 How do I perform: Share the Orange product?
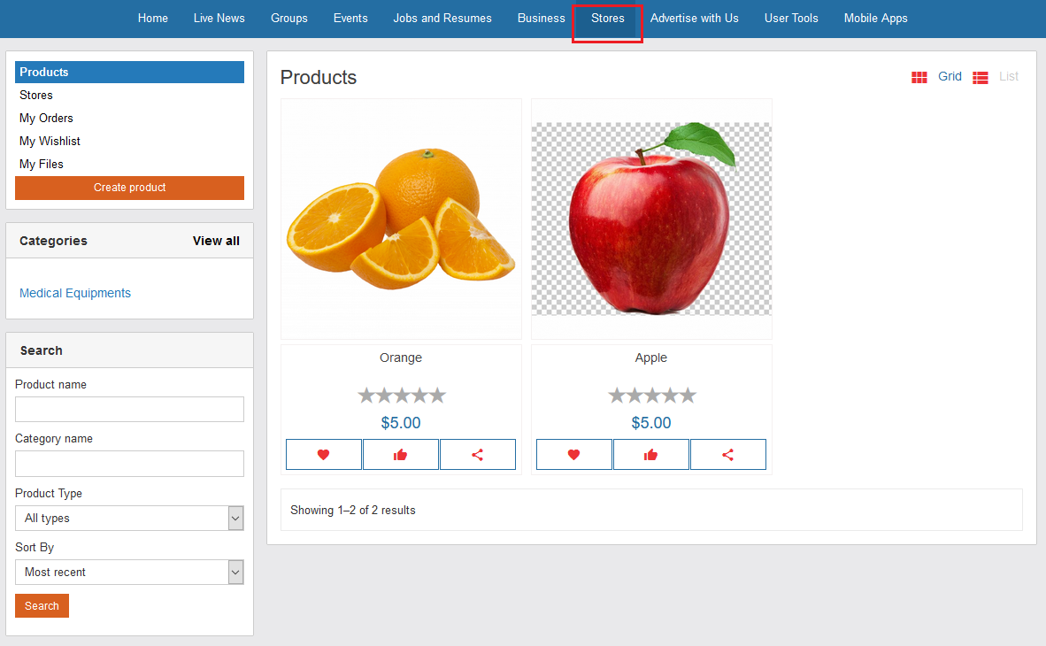(x=477, y=455)
